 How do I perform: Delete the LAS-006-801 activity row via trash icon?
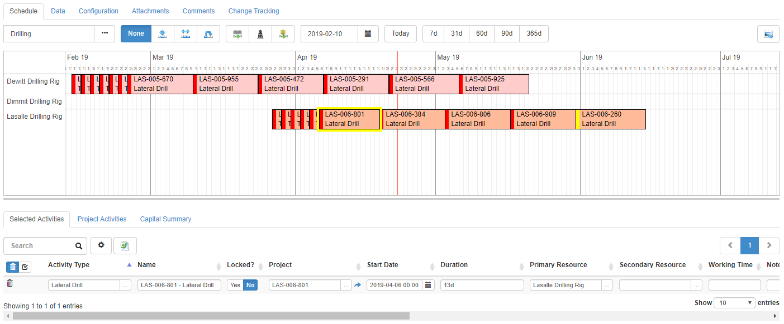tap(11, 284)
